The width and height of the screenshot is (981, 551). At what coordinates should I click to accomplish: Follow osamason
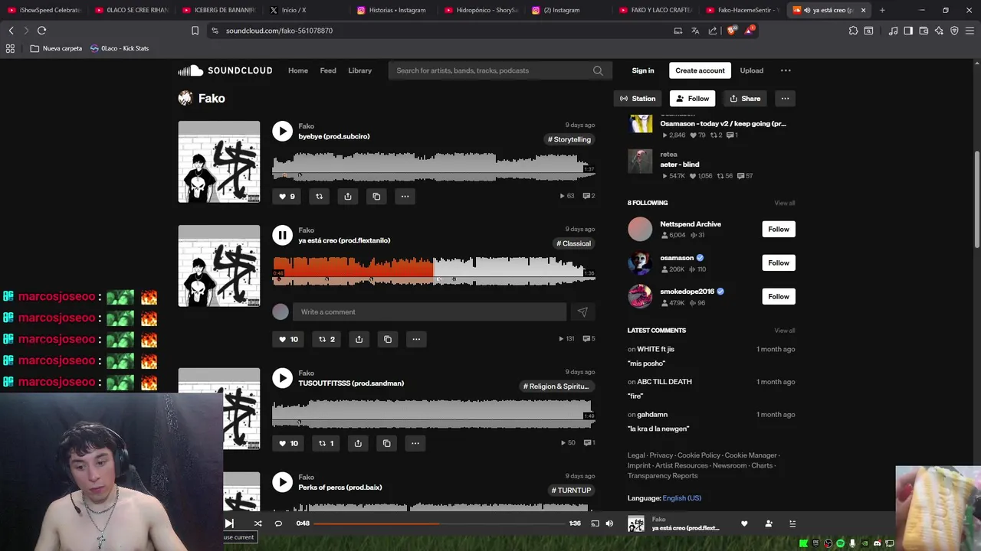[x=779, y=262]
